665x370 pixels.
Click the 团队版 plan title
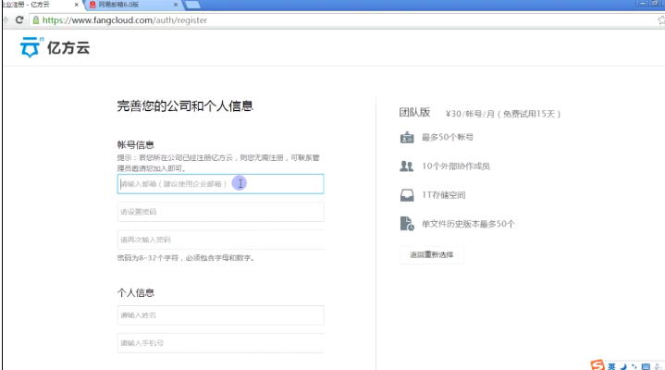[x=414, y=113]
